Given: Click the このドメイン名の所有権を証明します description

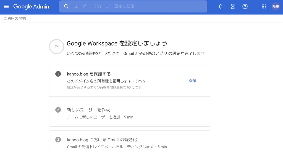Looking at the screenshot, I should click(x=106, y=81).
